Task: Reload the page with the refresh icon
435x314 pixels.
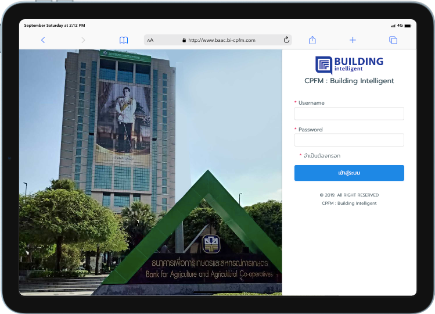Action: [286, 40]
